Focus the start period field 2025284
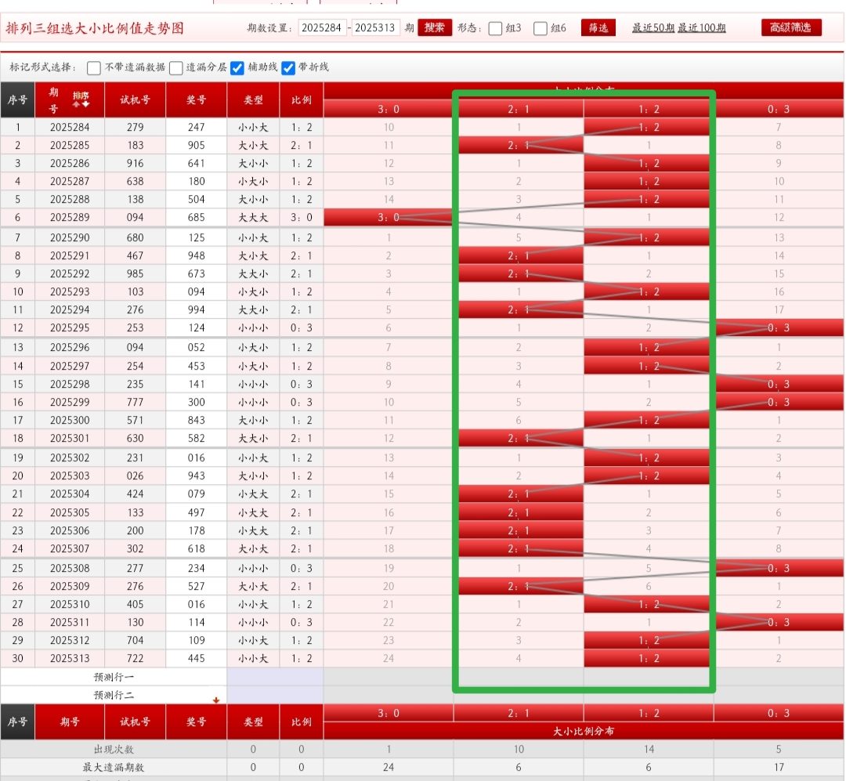The width and height of the screenshot is (846, 781). 322,28
